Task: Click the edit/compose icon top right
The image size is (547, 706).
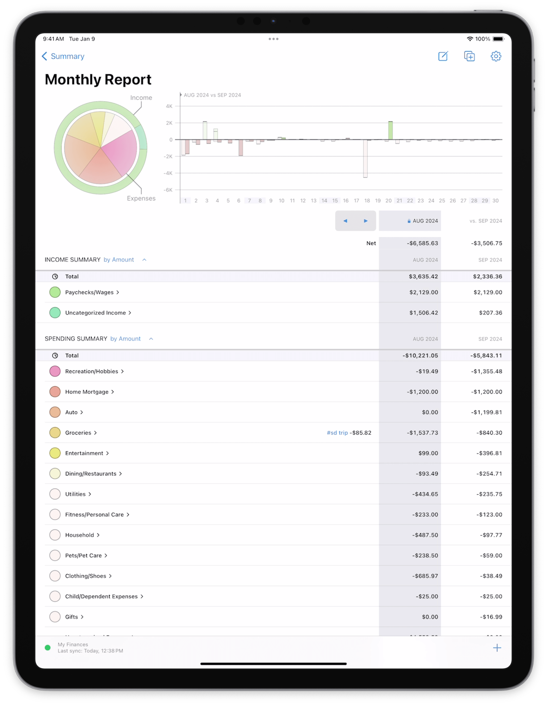Action: point(444,56)
